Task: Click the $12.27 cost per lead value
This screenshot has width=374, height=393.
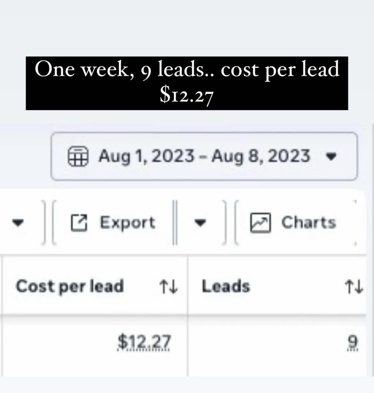Action: pyautogui.click(x=144, y=342)
